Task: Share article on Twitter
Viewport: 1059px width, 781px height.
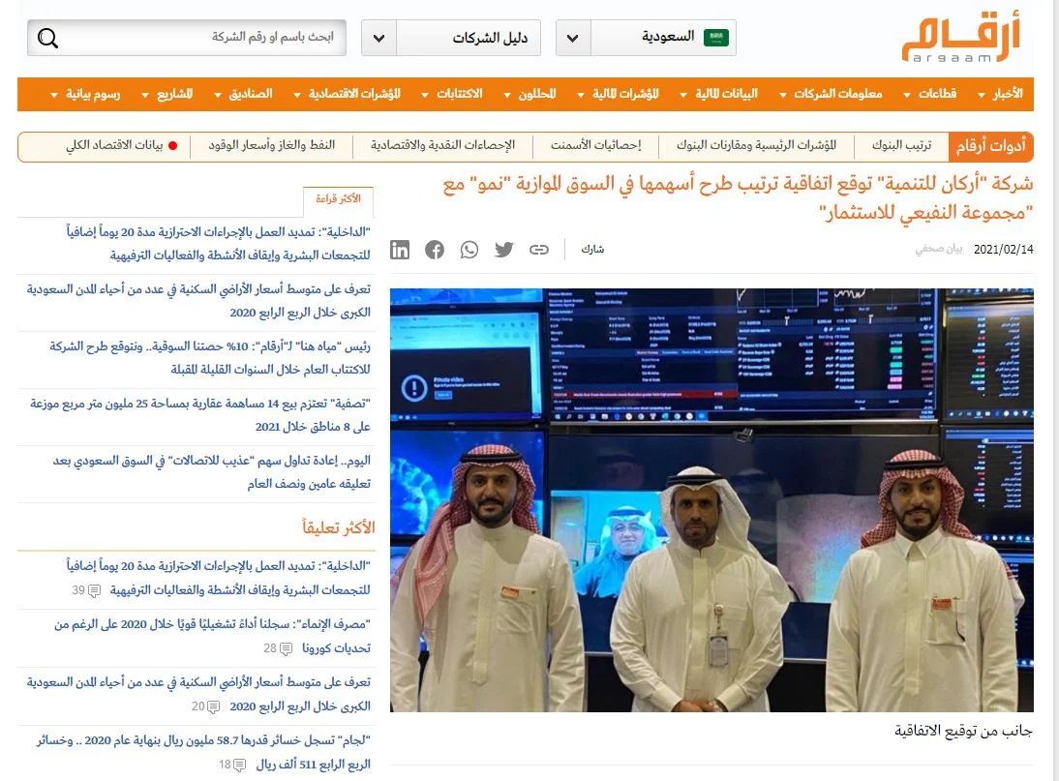Action: [x=503, y=250]
